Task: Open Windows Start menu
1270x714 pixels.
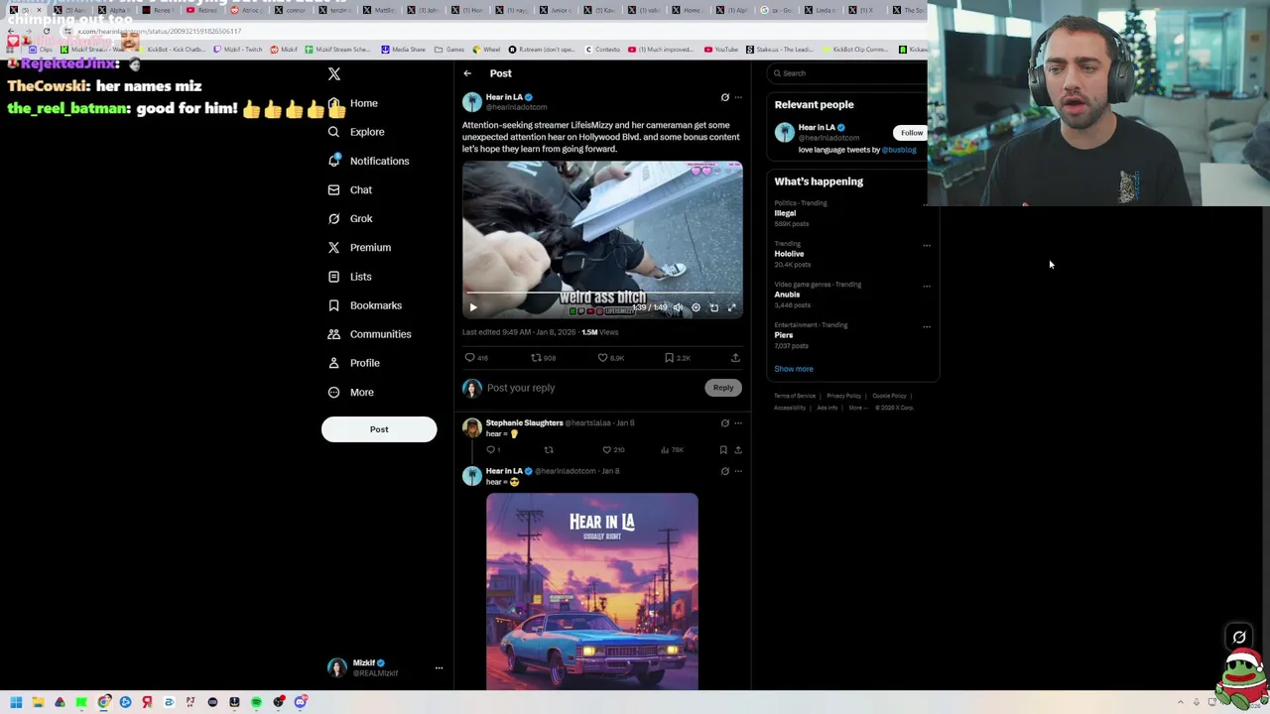Action: tap(16, 702)
